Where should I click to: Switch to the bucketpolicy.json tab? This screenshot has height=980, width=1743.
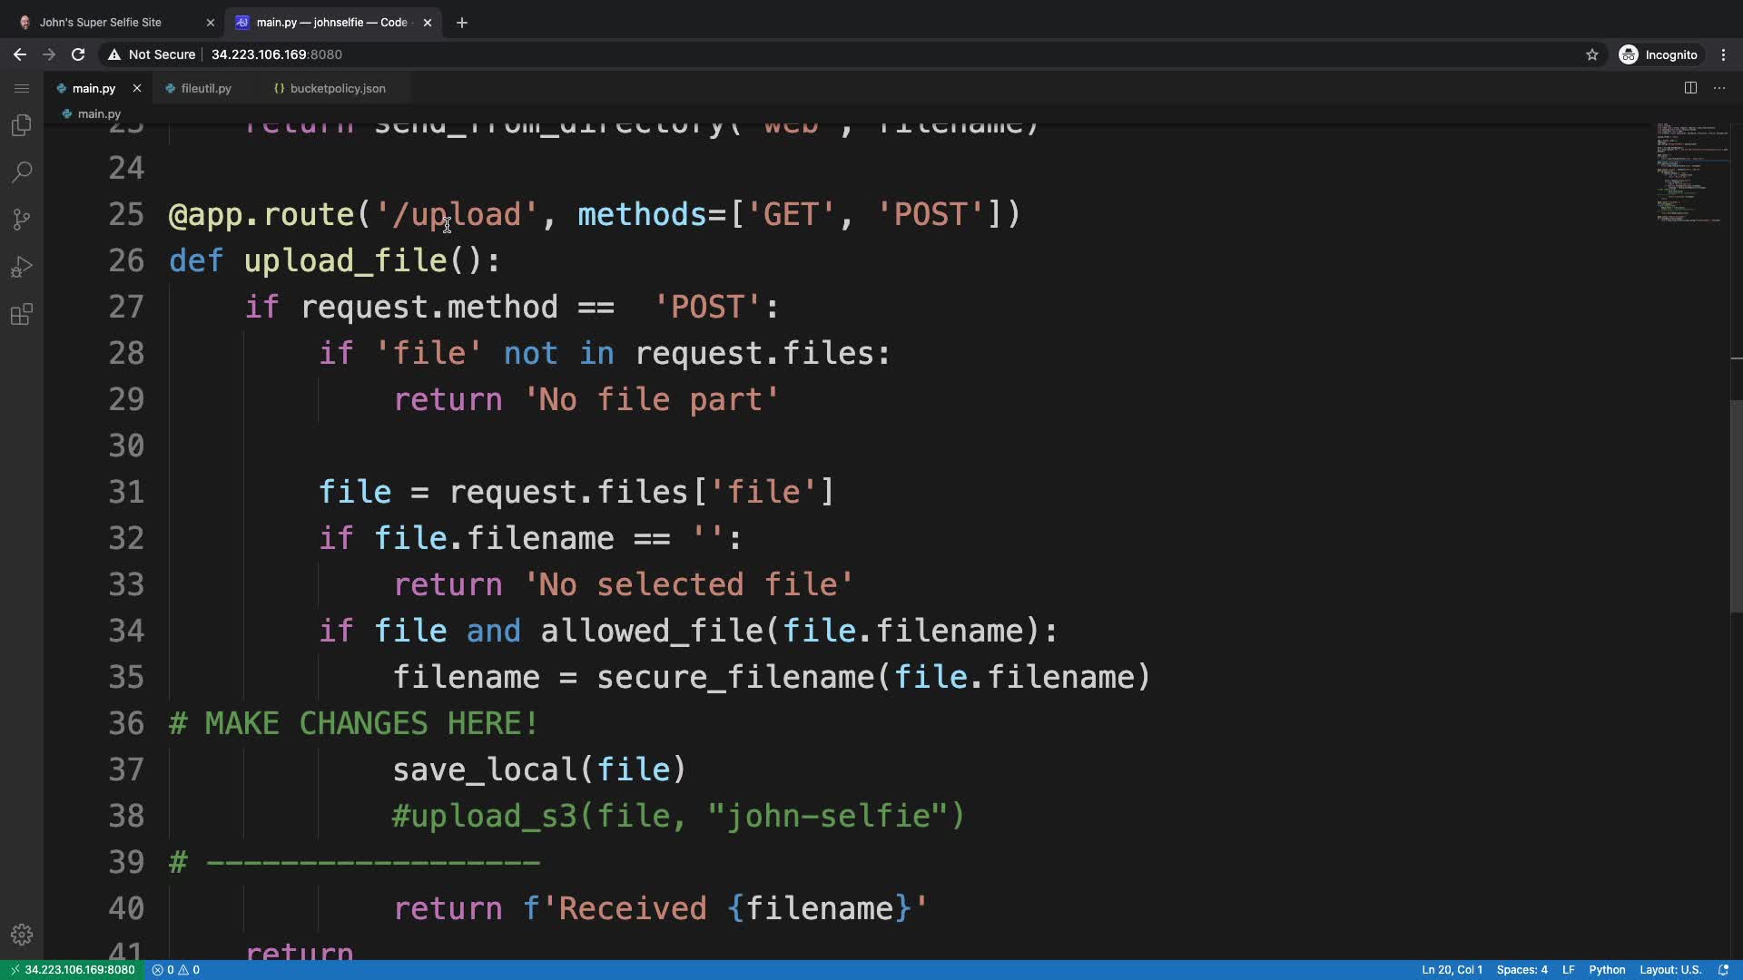click(x=338, y=88)
